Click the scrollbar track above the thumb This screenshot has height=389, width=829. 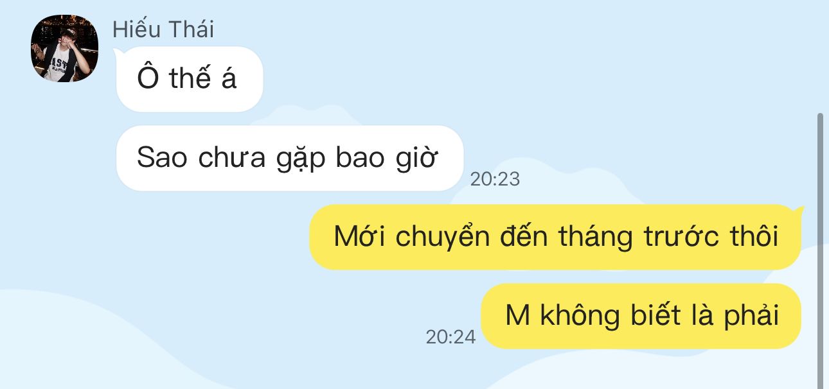tap(819, 56)
